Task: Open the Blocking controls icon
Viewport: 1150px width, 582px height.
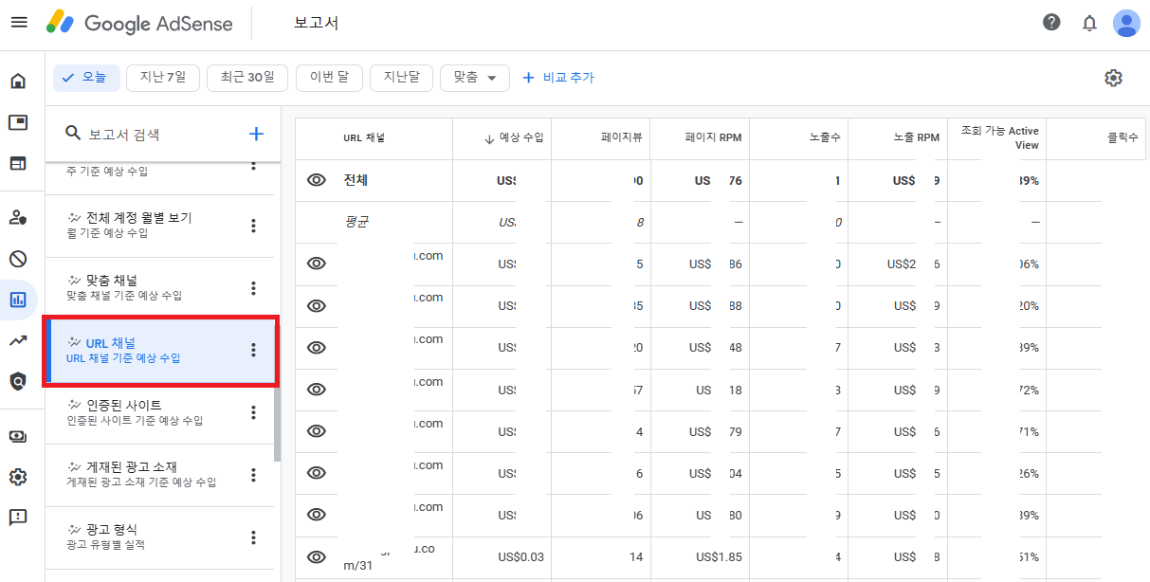Action: coord(19,258)
